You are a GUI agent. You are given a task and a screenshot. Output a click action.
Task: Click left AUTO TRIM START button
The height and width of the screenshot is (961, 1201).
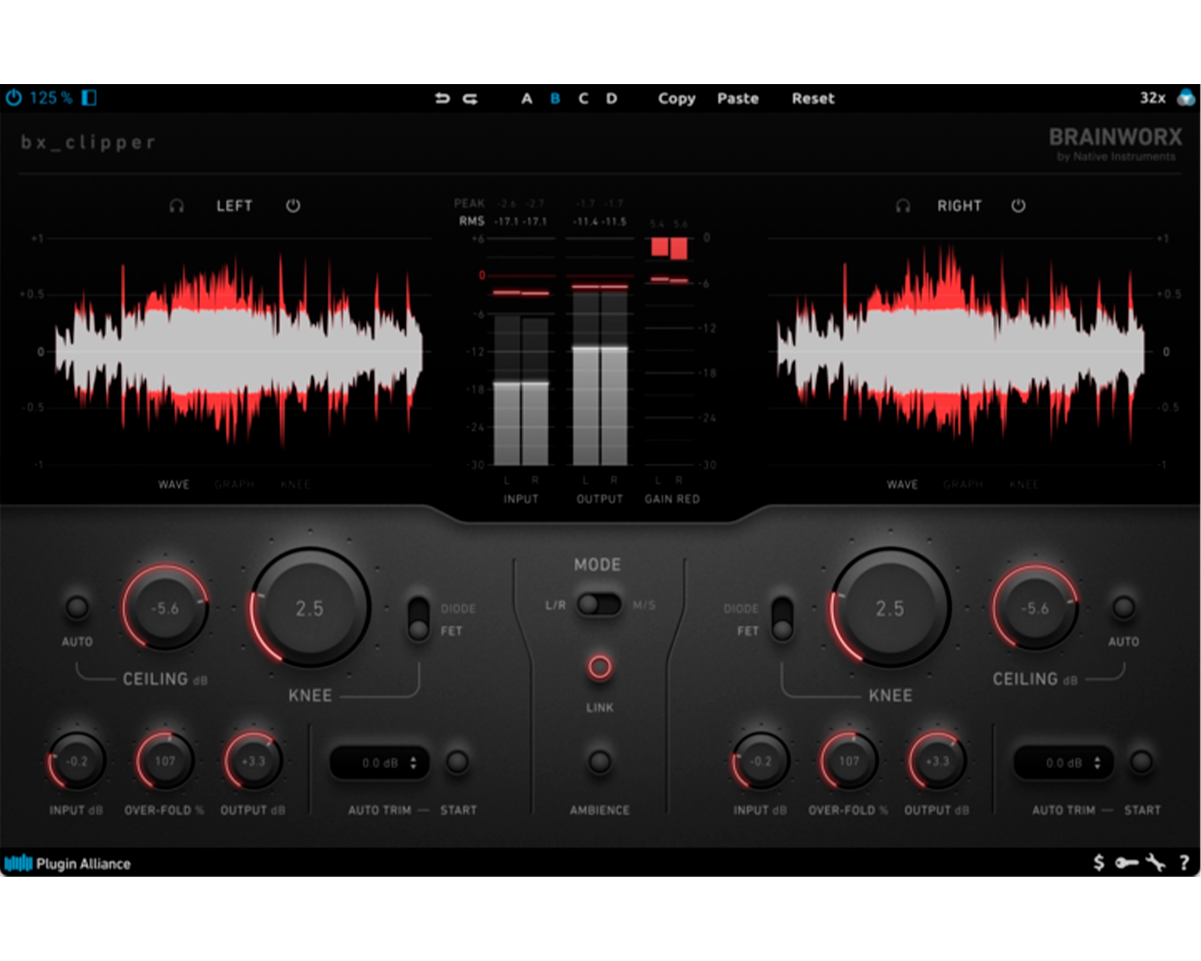pos(458,761)
